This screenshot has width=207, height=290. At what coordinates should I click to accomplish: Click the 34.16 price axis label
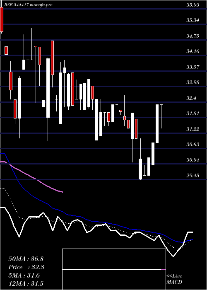(x=193, y=51)
